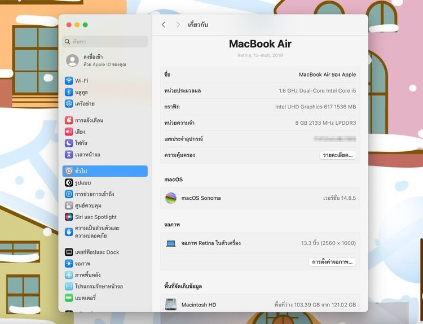Click the laptop icon beside จอภาพ Retina
Screen dimensions: 423x324
click(x=171, y=243)
